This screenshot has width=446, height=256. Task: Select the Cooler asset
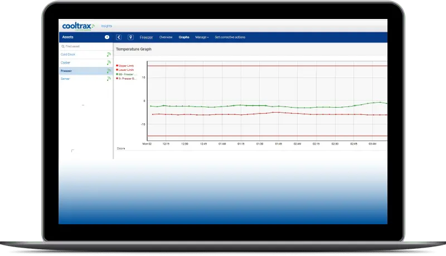[65, 62]
